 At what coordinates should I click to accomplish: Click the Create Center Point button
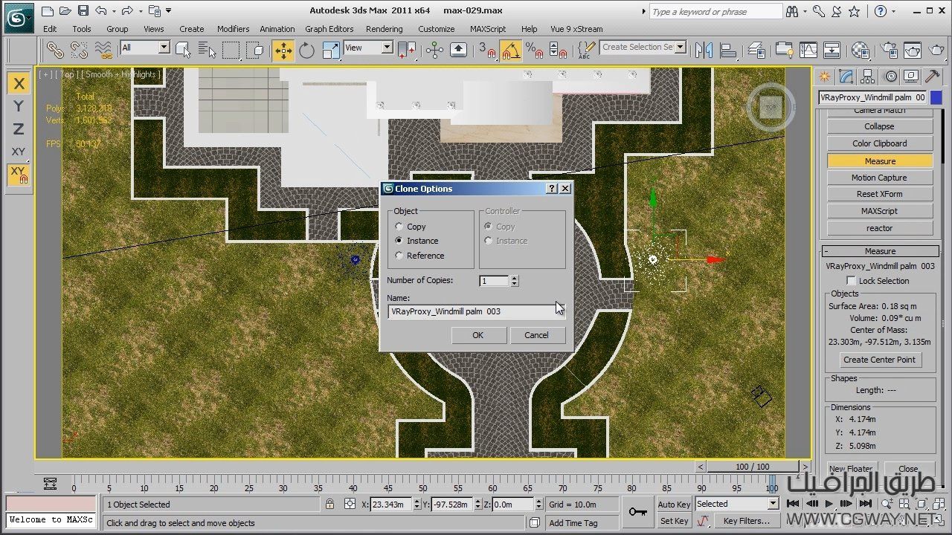879,360
